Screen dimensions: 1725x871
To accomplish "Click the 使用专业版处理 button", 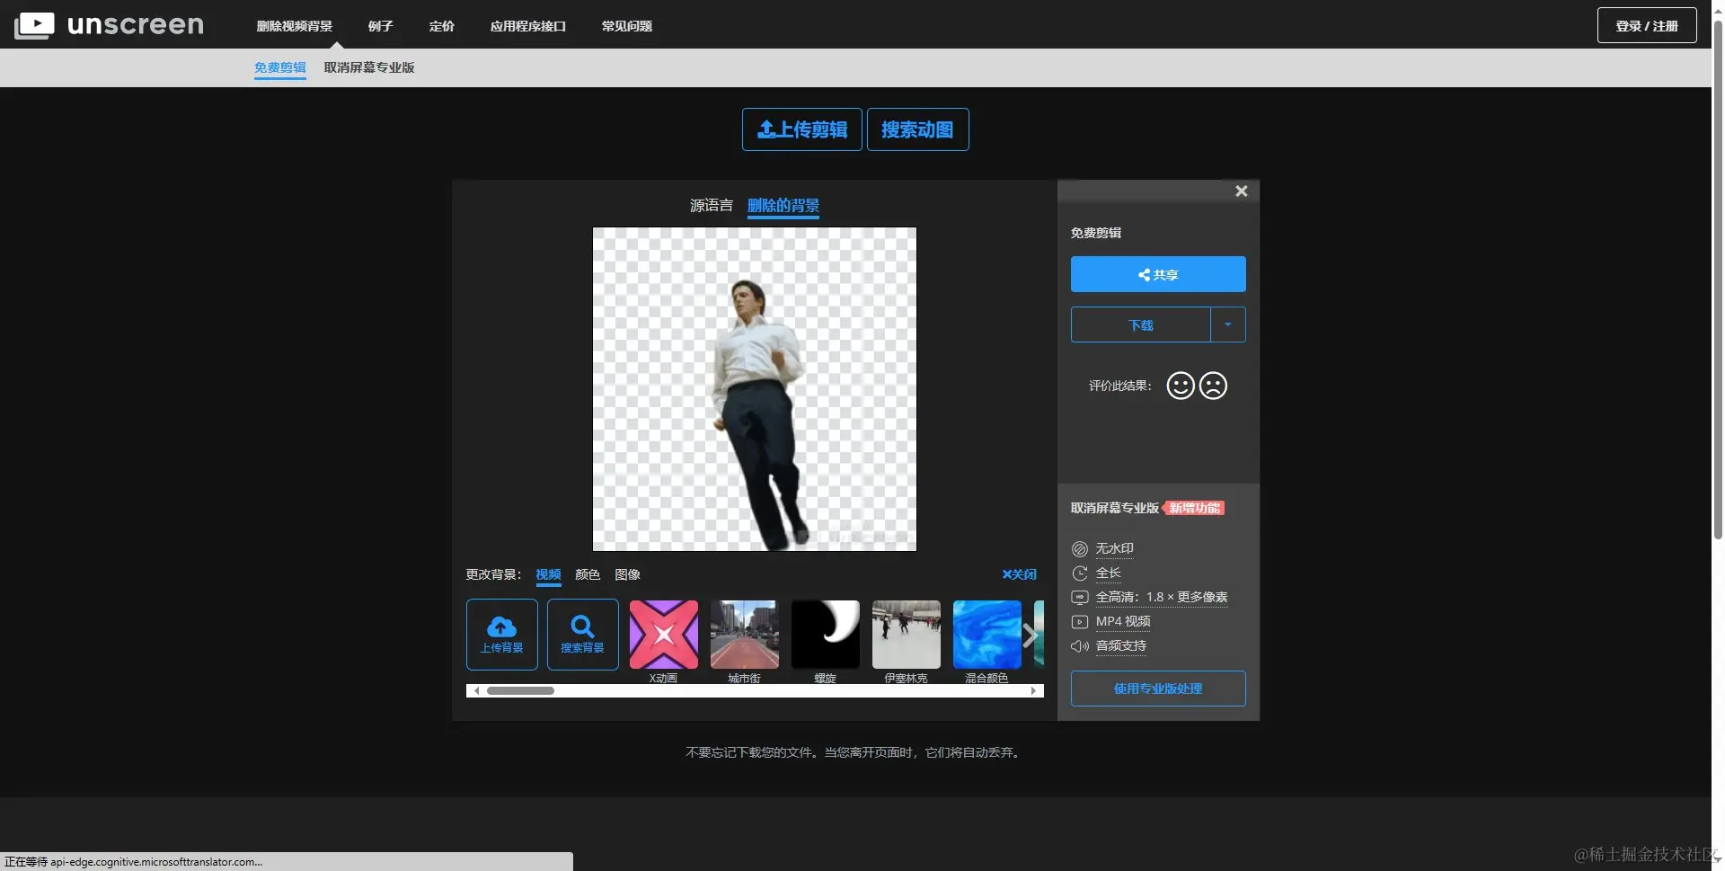I will pos(1157,689).
